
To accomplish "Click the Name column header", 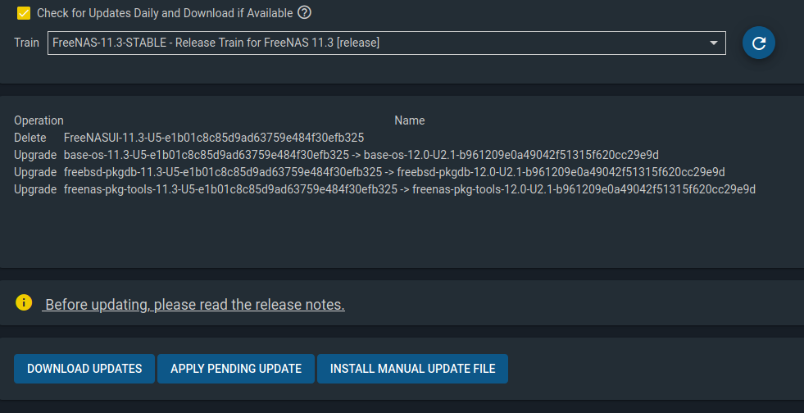I will [x=409, y=120].
